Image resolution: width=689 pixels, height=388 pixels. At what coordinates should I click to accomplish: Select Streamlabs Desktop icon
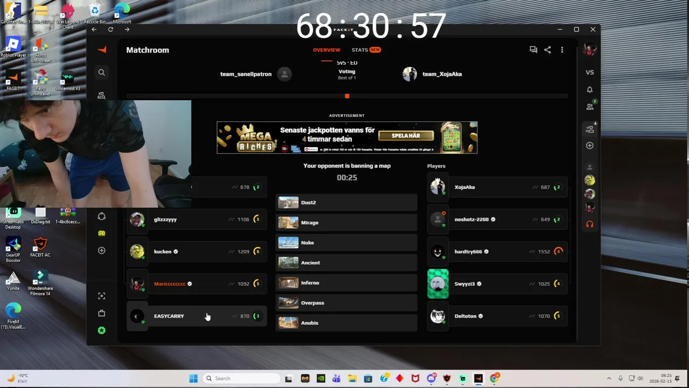[13, 217]
